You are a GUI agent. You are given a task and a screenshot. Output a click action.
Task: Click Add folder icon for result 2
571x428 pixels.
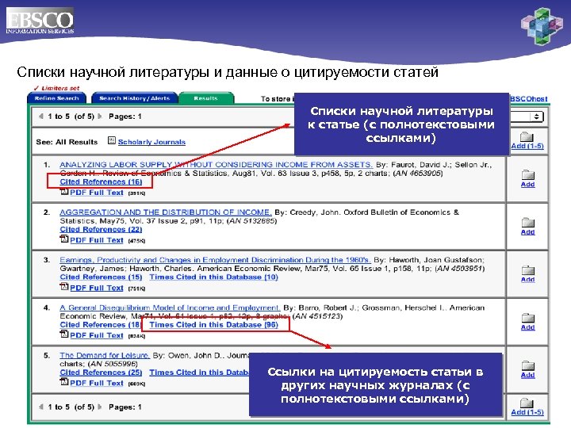point(527,223)
